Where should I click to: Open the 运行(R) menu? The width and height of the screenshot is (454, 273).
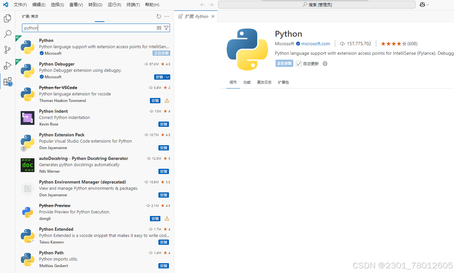click(x=114, y=5)
